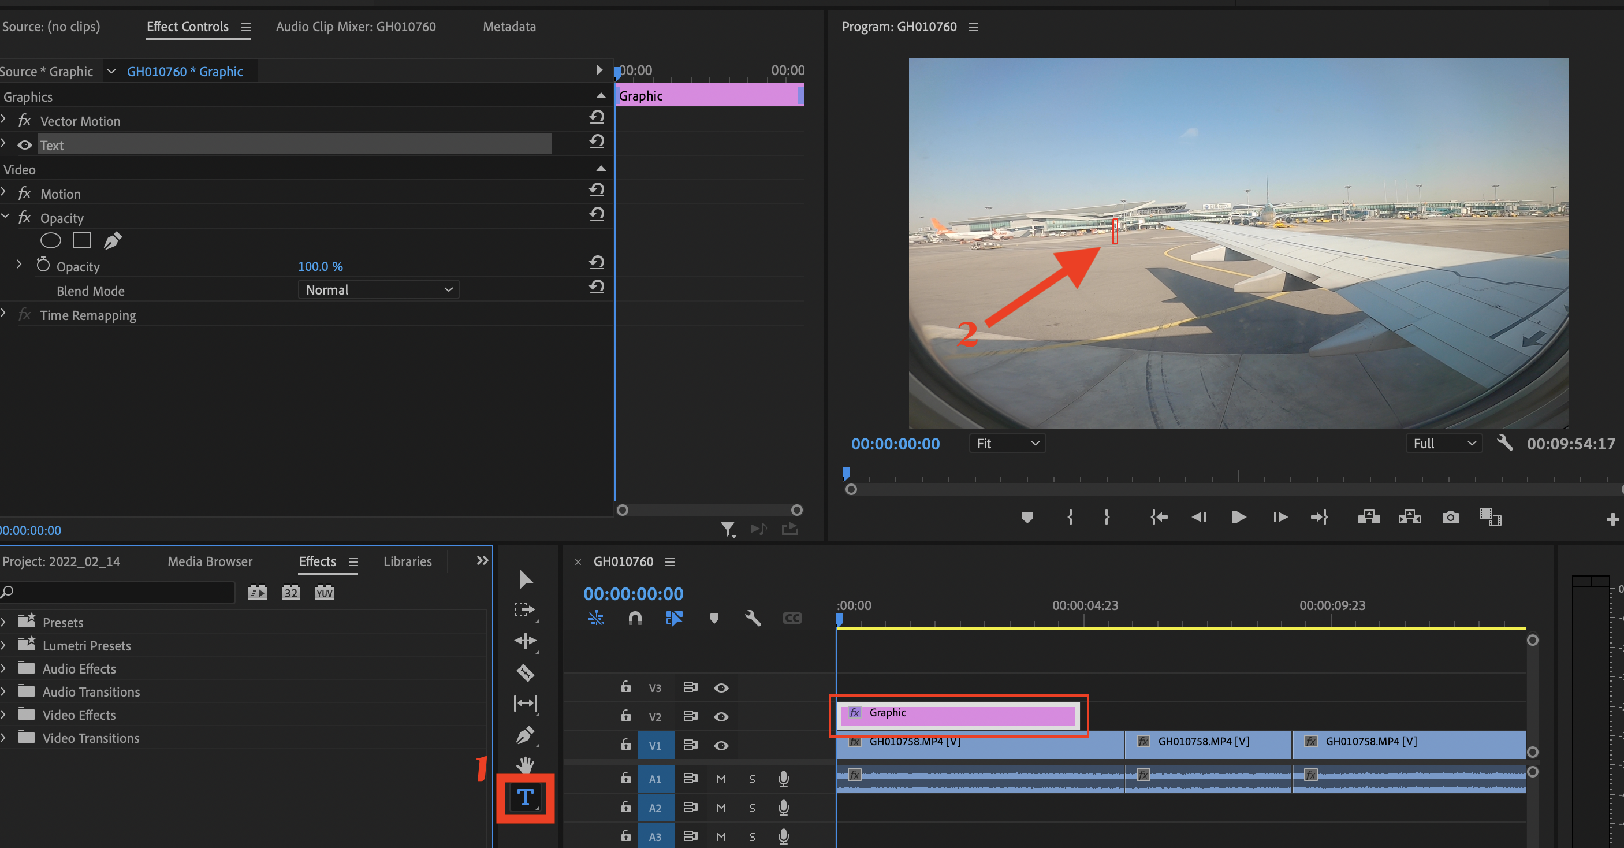1624x848 pixels.
Task: Play the program monitor video
Action: point(1238,518)
